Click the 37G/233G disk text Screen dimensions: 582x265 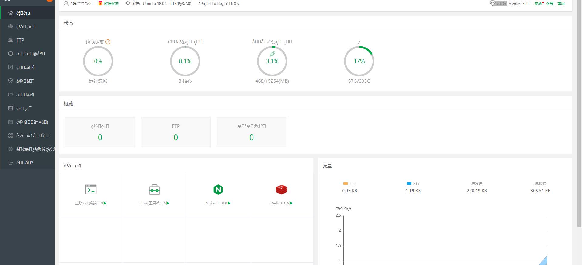tap(359, 81)
